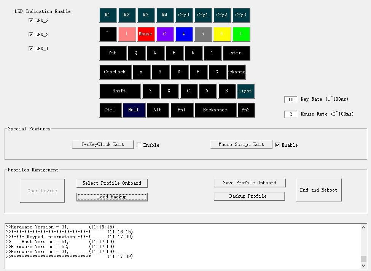Viewport: 371px width, 271px height.
Task: Select the Z key
Action: tap(151, 91)
